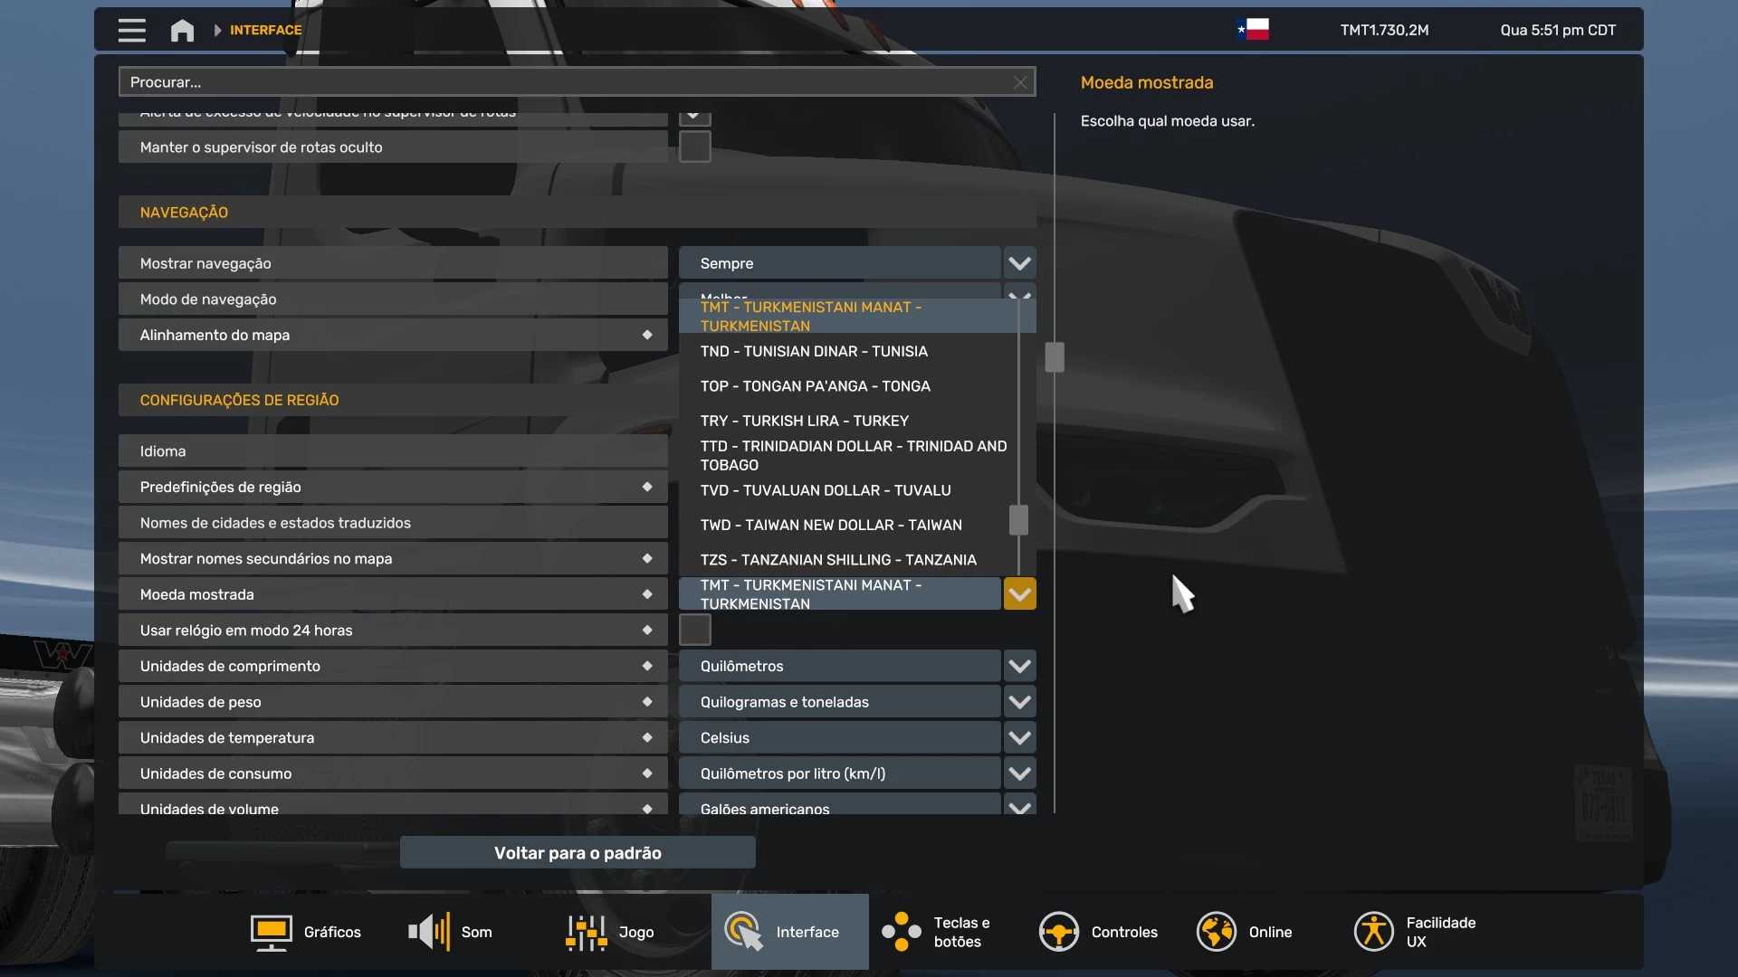Go to home screen icon
Screen dimensions: 1738x977
(x=182, y=31)
